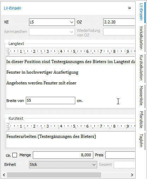Viewport: 147px width, 179px height.
Task: Click the Wiederholung von OZ field
Action: [119, 32]
